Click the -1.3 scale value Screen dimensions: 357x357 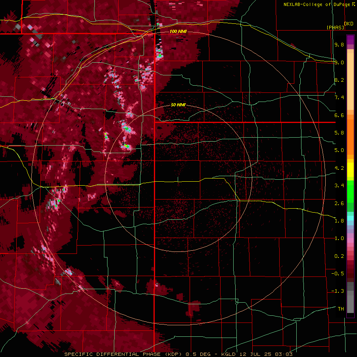tap(338, 291)
